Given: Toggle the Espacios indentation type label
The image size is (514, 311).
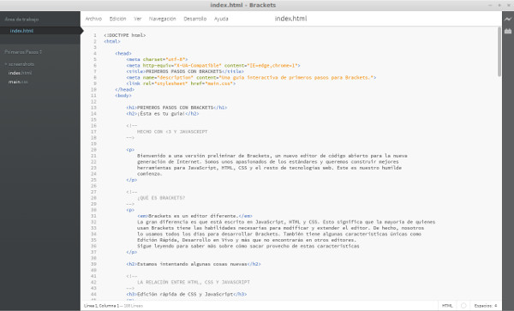Looking at the screenshot, I should (483, 305).
